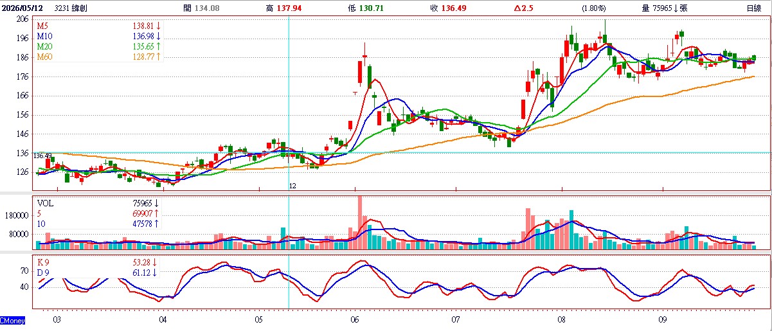
Task: Click the month label 03 on time axis
Action: coord(57,319)
